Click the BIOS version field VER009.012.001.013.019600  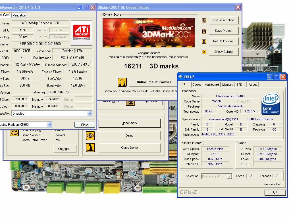coord(40,44)
